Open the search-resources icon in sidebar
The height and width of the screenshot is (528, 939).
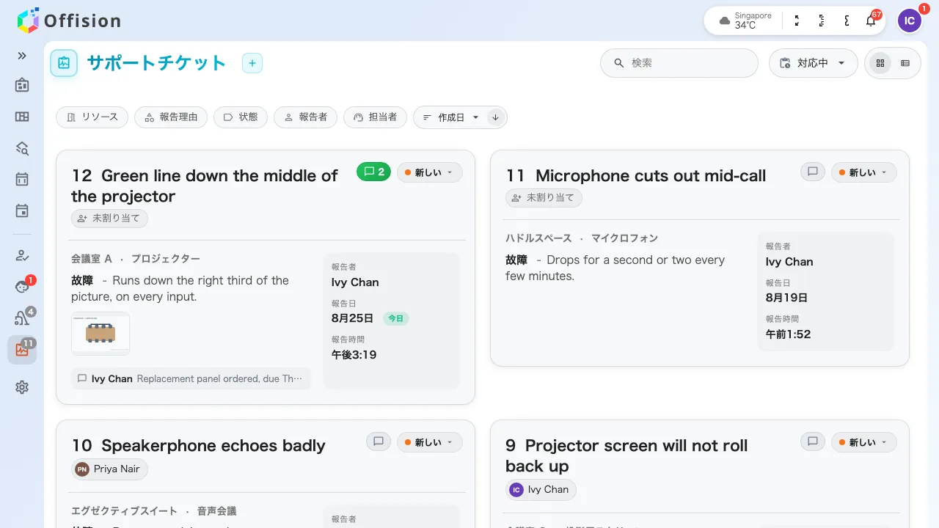click(x=22, y=148)
